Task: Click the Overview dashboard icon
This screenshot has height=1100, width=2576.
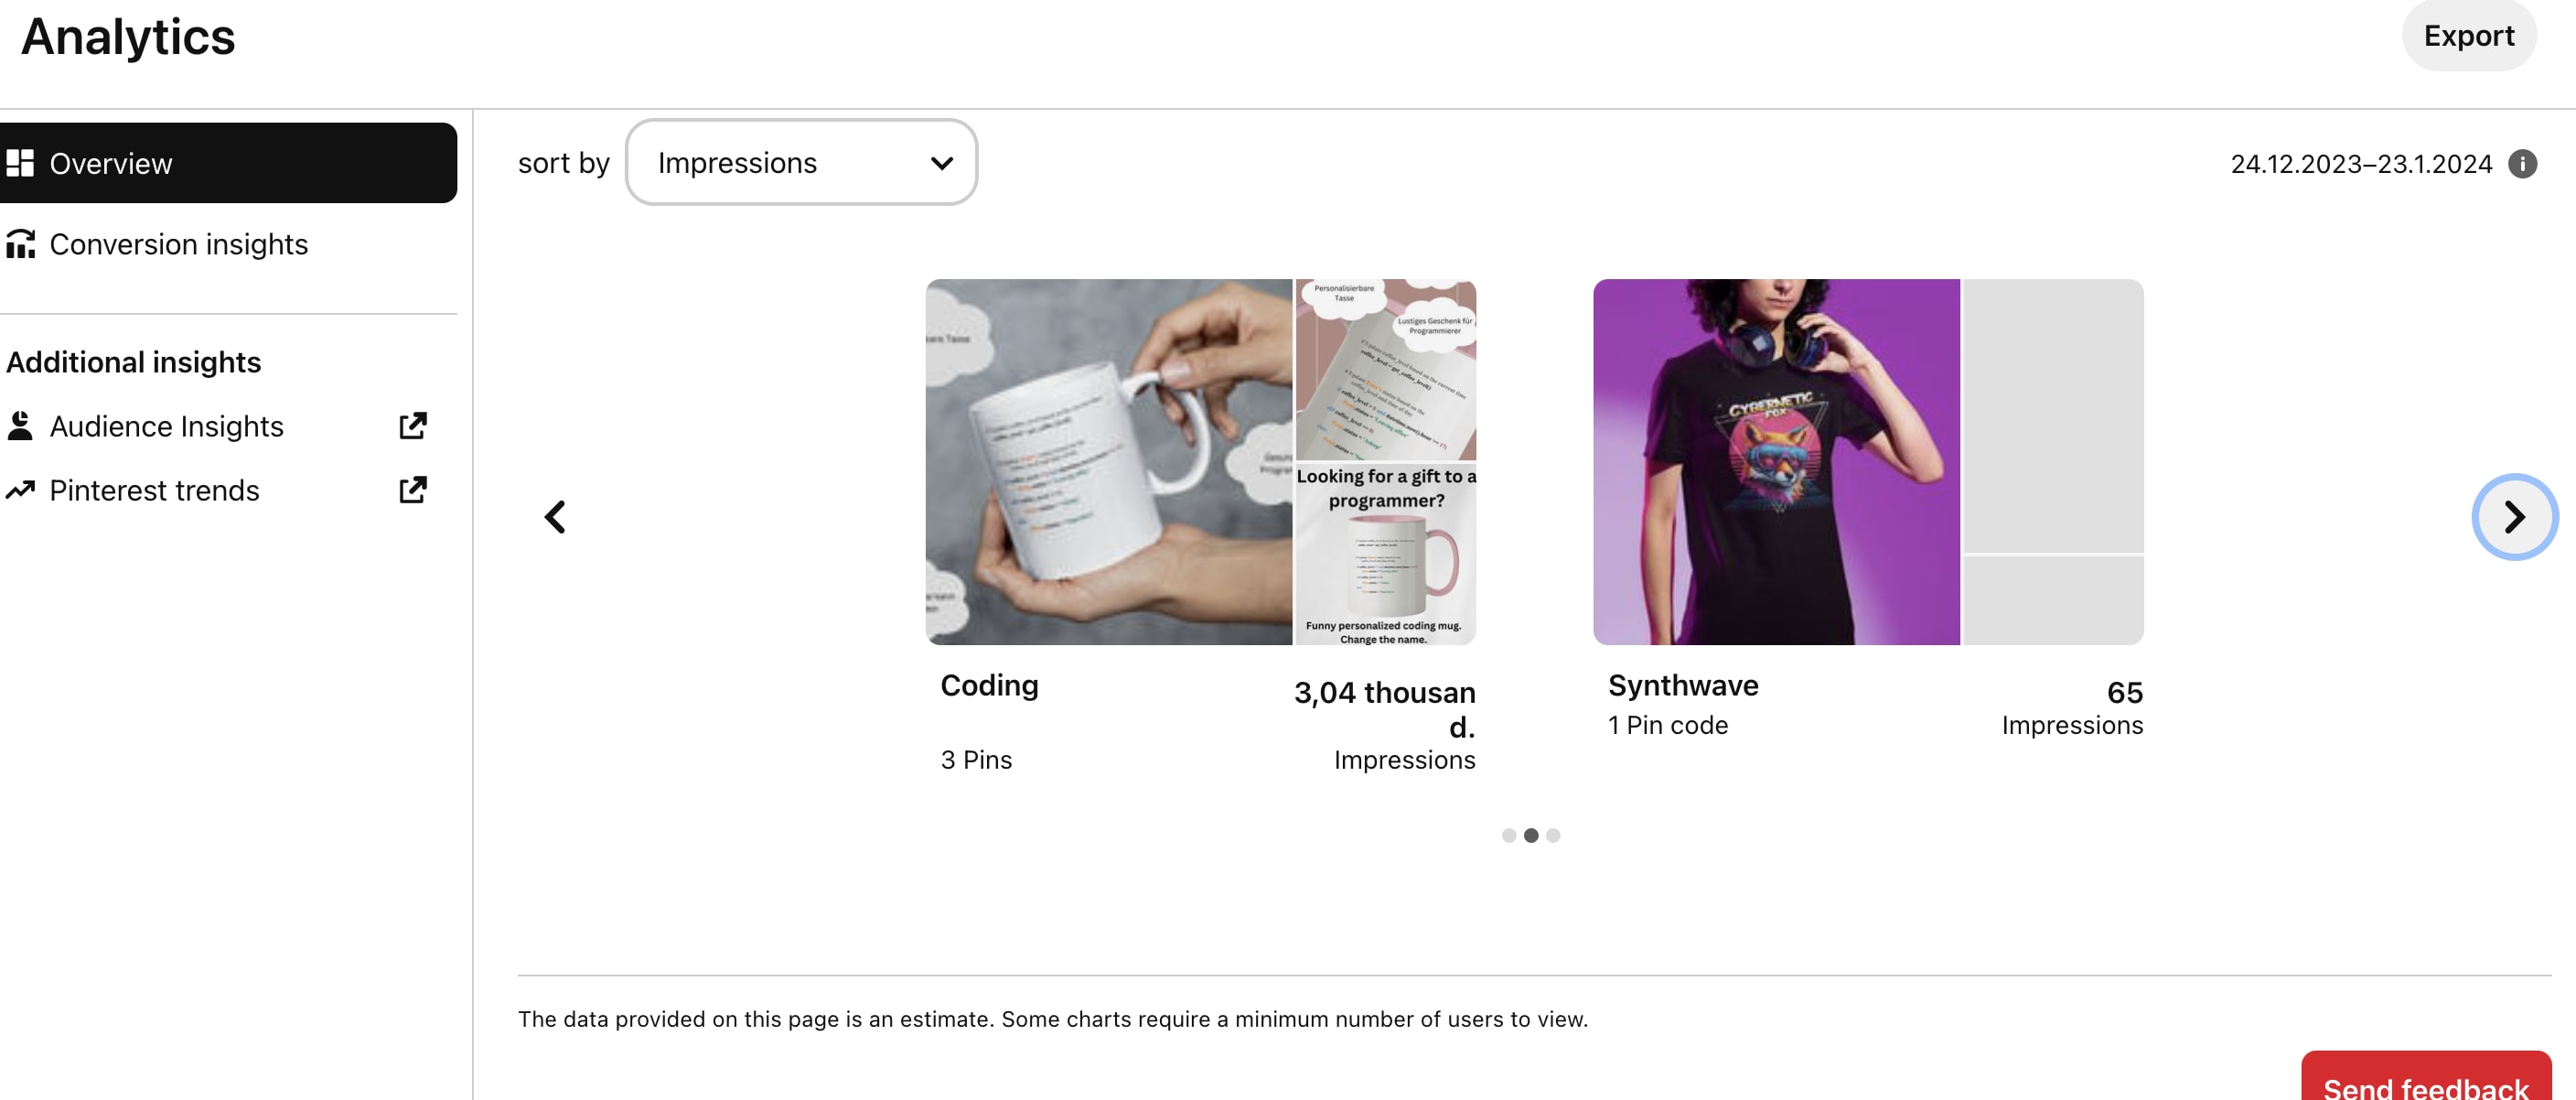Action: 20,163
